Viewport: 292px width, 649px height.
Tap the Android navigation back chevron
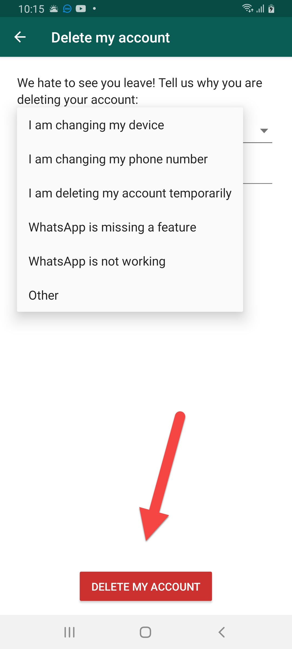pos(221,632)
